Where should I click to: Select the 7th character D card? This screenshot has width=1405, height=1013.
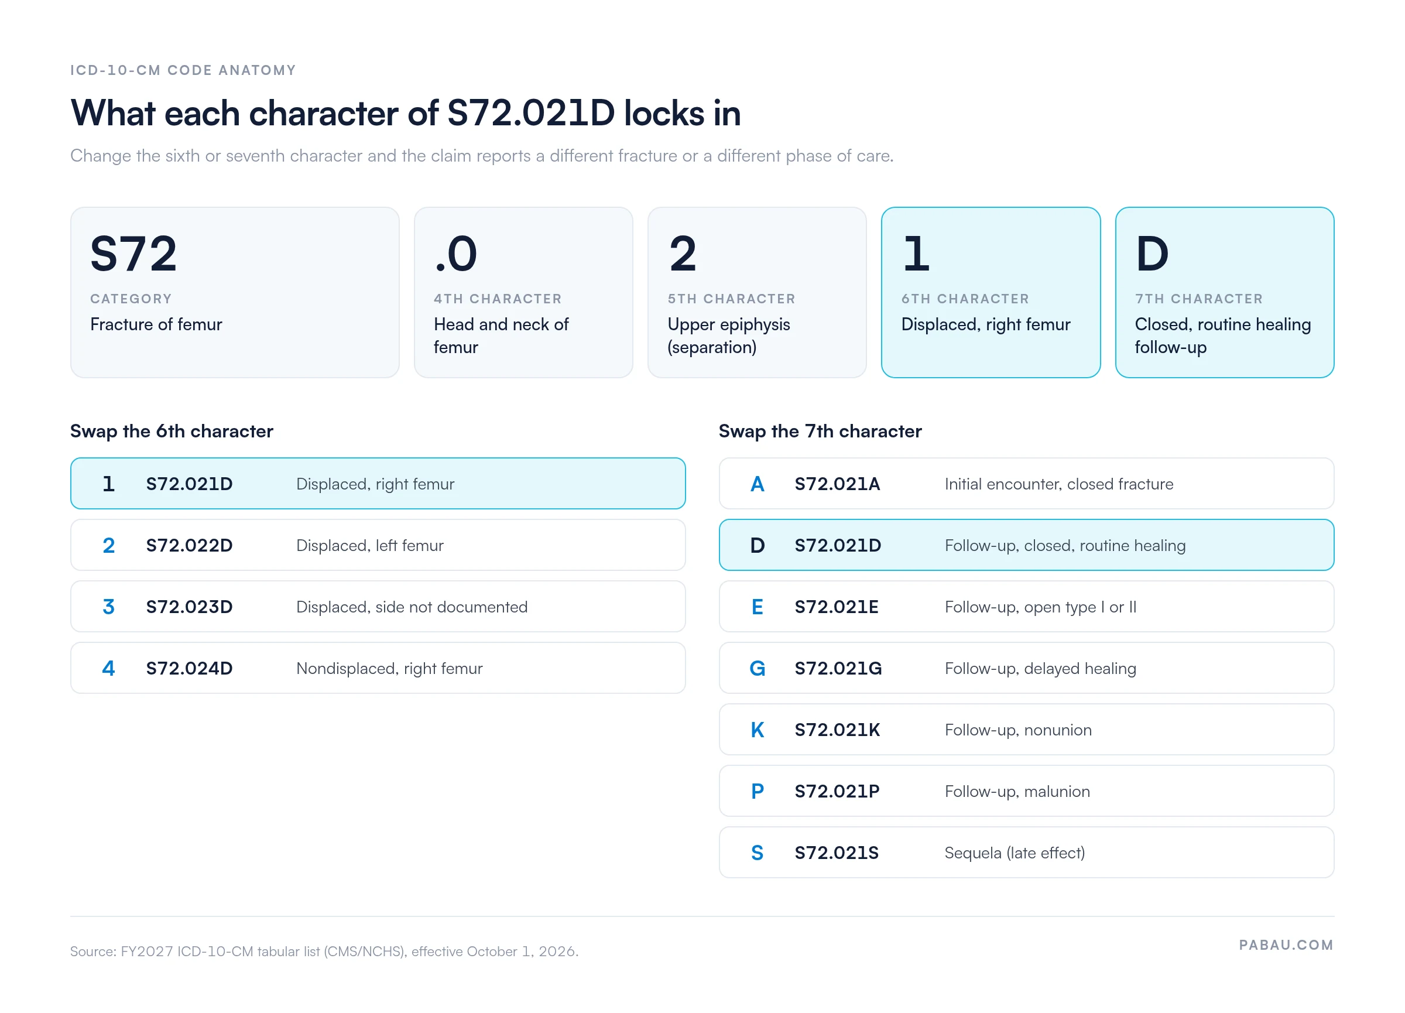coord(1225,292)
